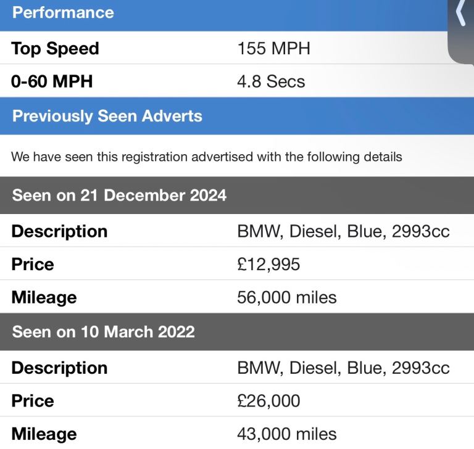Tap the £12,995 price value
The width and height of the screenshot is (474, 449).
(268, 265)
